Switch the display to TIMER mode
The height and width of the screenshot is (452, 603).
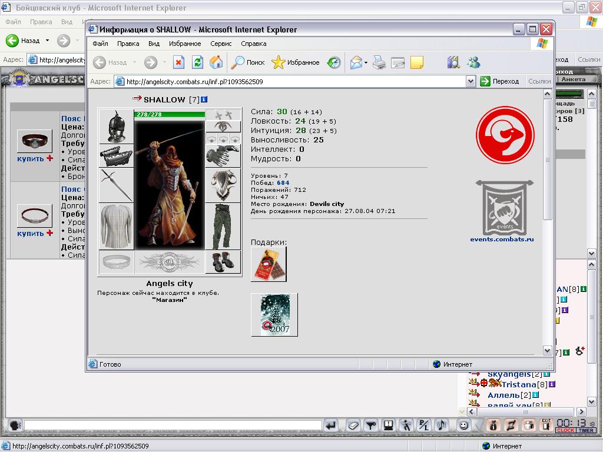pyautogui.click(x=586, y=430)
